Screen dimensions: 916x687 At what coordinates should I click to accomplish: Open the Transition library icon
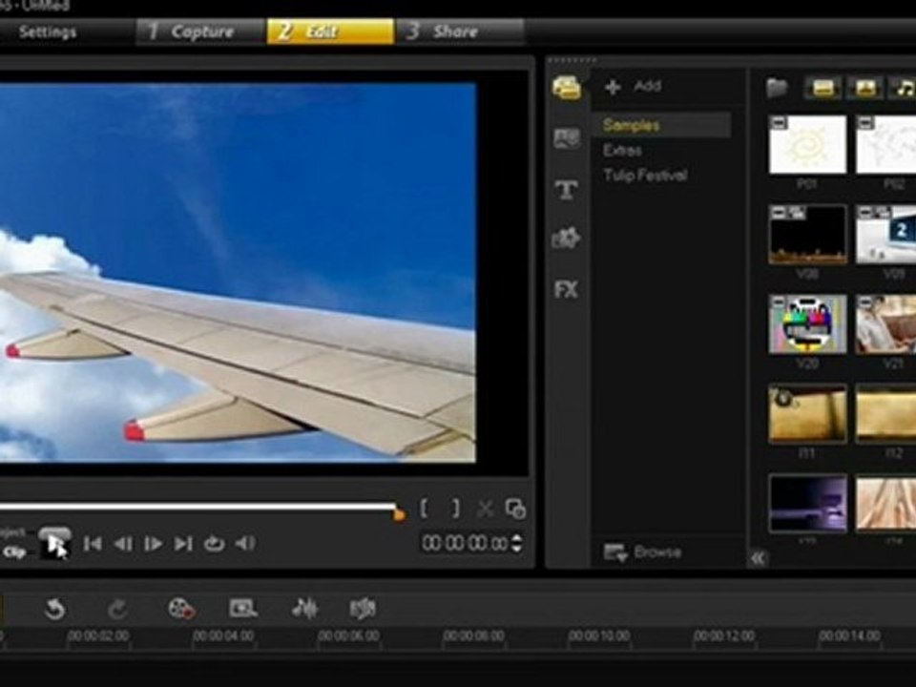pos(566,138)
